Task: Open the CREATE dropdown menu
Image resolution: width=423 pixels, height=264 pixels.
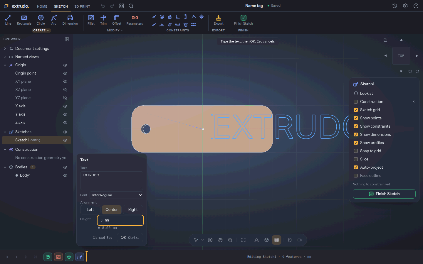Action: pyautogui.click(x=41, y=31)
